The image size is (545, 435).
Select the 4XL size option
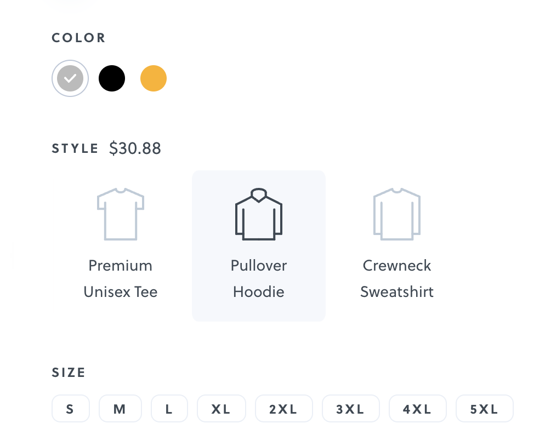pos(417,409)
